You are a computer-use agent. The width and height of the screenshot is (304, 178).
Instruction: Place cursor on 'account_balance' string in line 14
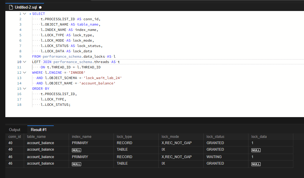pos(97,84)
